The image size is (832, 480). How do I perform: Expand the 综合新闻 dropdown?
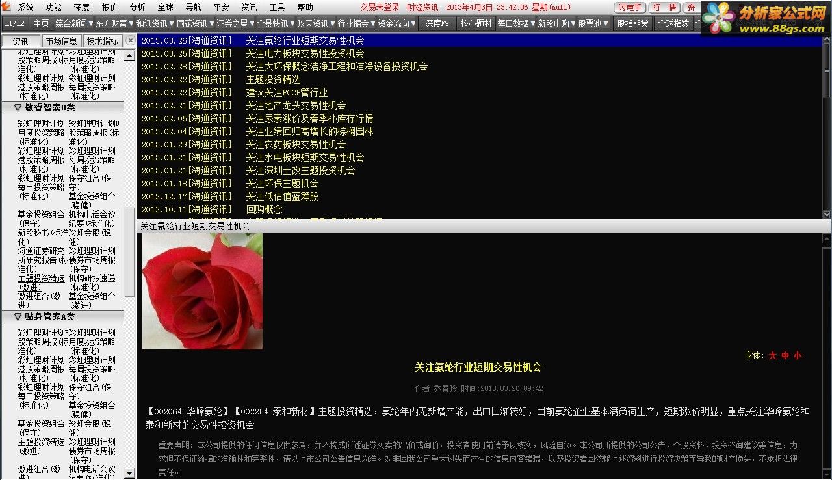pyautogui.click(x=75, y=23)
